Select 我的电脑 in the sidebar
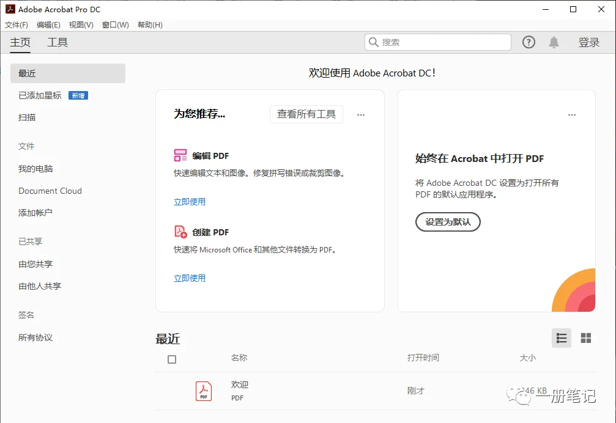616x423 pixels. (x=35, y=169)
